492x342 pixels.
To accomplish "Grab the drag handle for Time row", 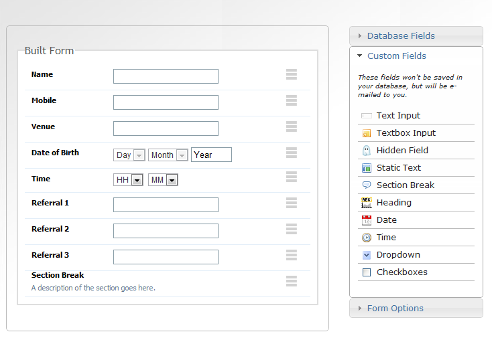I will [x=291, y=177].
